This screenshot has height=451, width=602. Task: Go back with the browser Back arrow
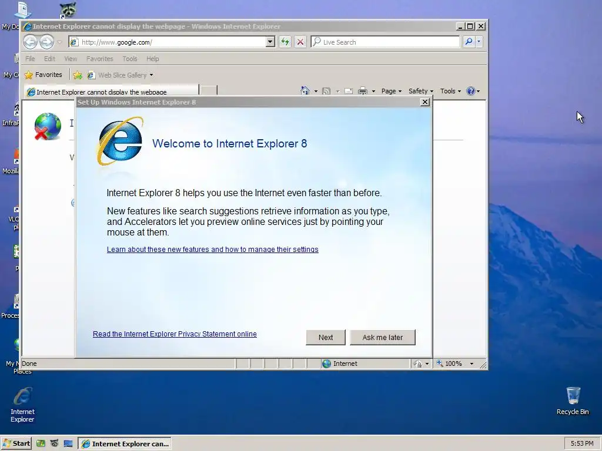(x=31, y=42)
